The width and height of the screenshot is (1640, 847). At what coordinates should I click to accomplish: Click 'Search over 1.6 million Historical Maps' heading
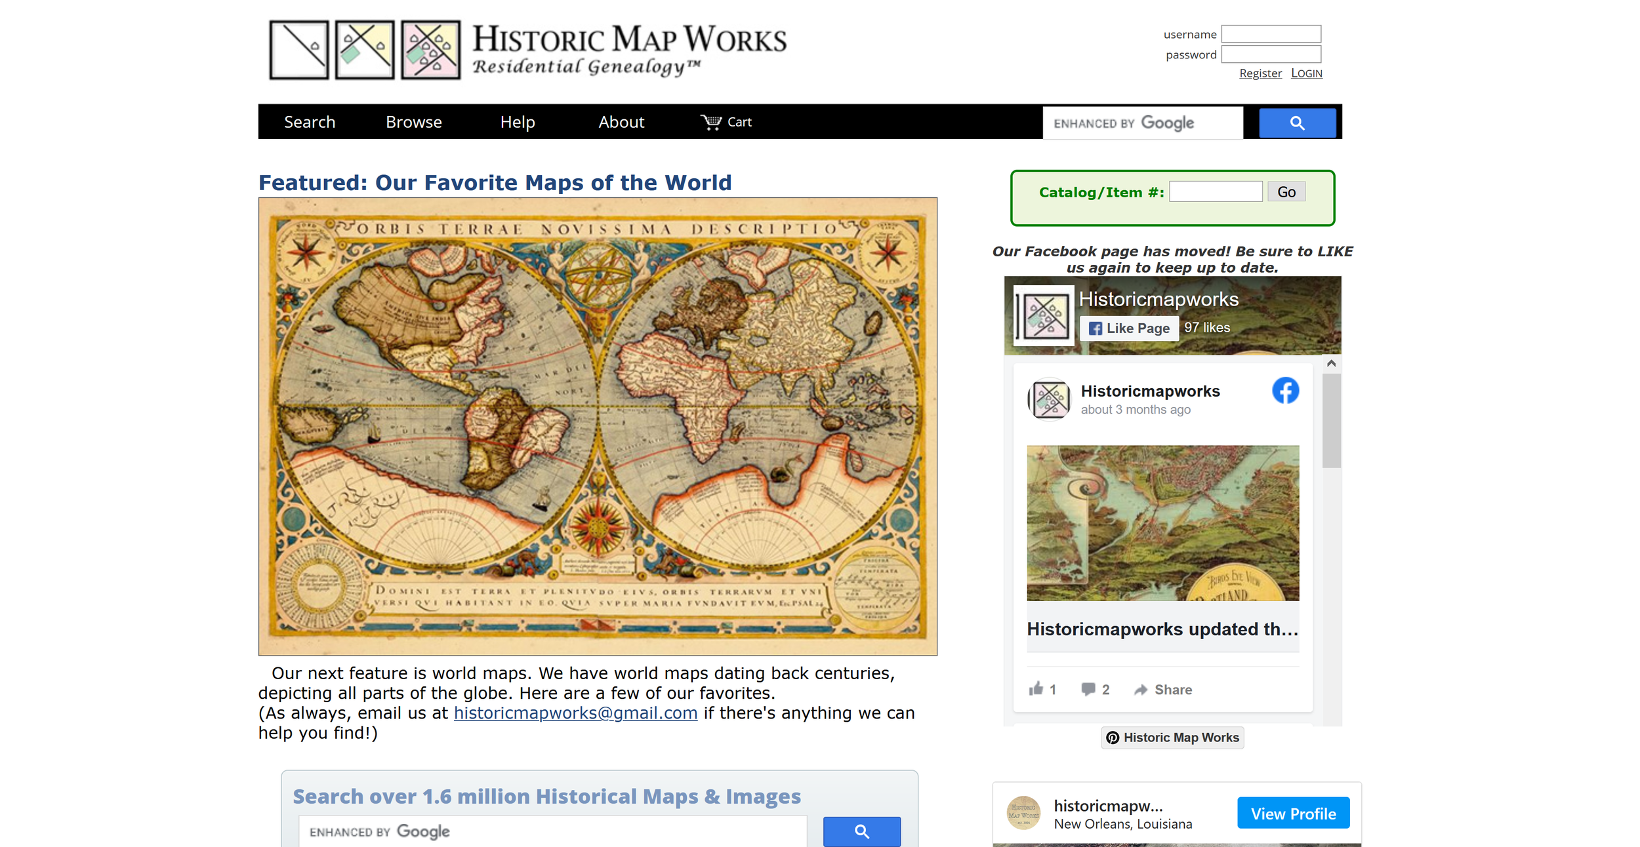click(x=546, y=796)
